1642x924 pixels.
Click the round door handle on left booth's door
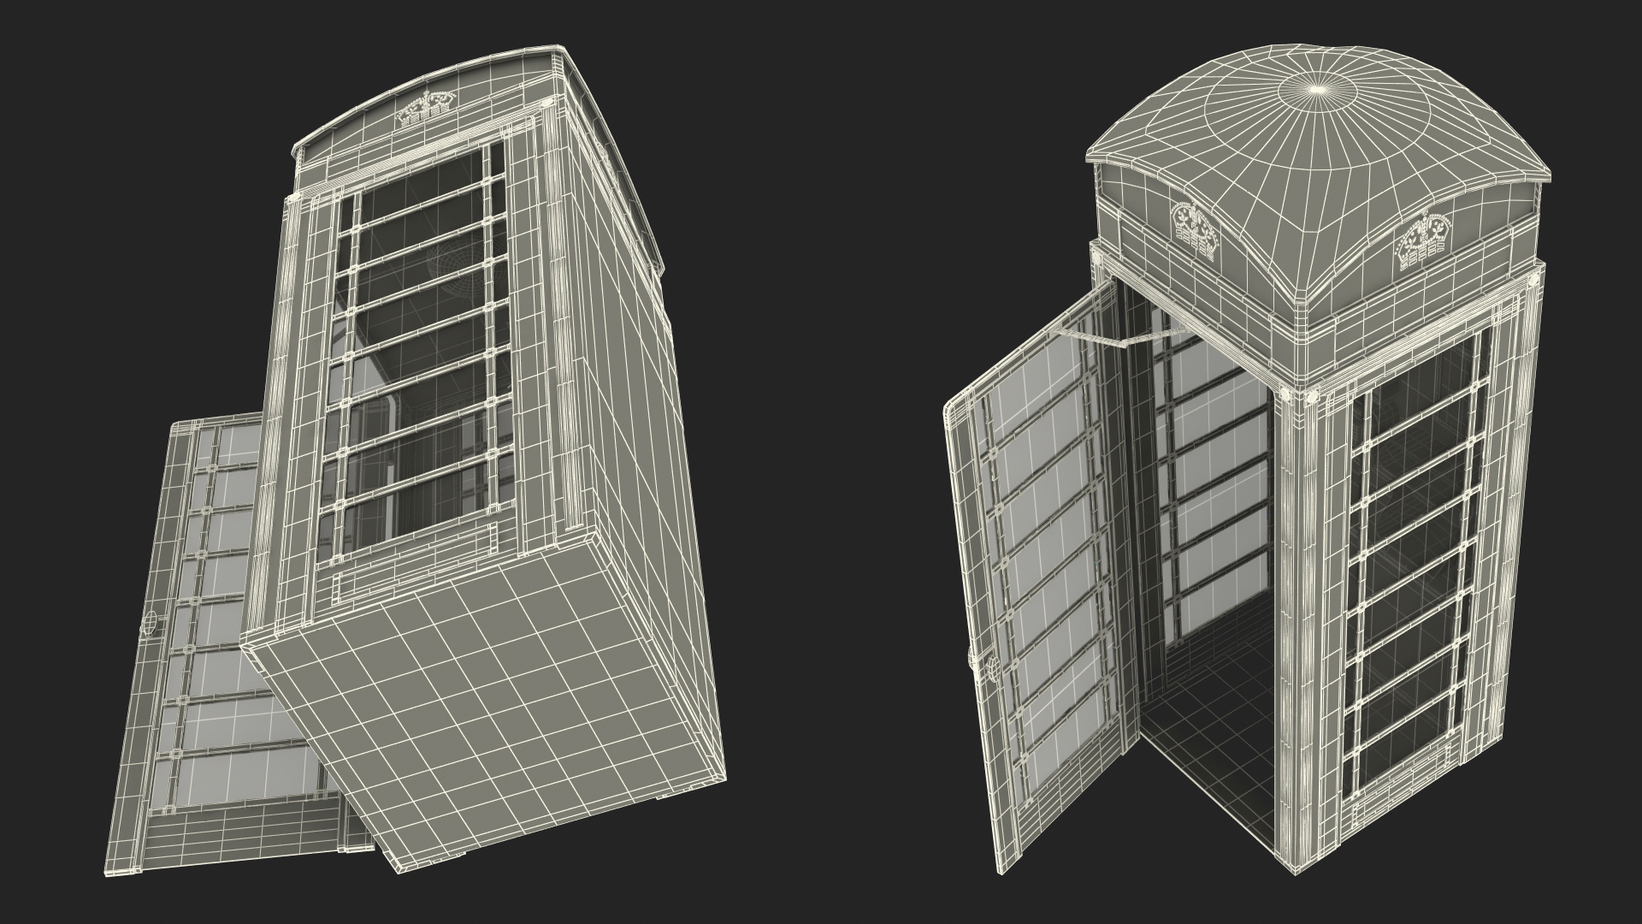tap(152, 623)
